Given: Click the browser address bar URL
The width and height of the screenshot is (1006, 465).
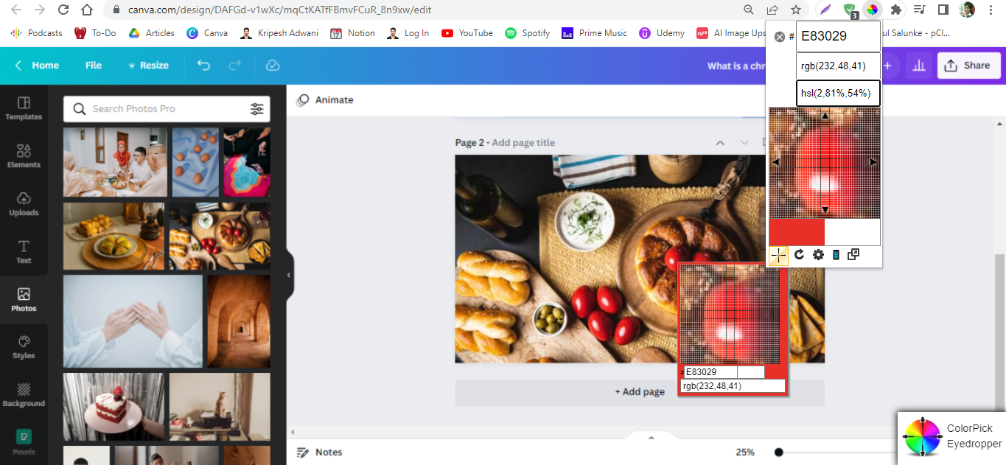Looking at the screenshot, I should (279, 10).
